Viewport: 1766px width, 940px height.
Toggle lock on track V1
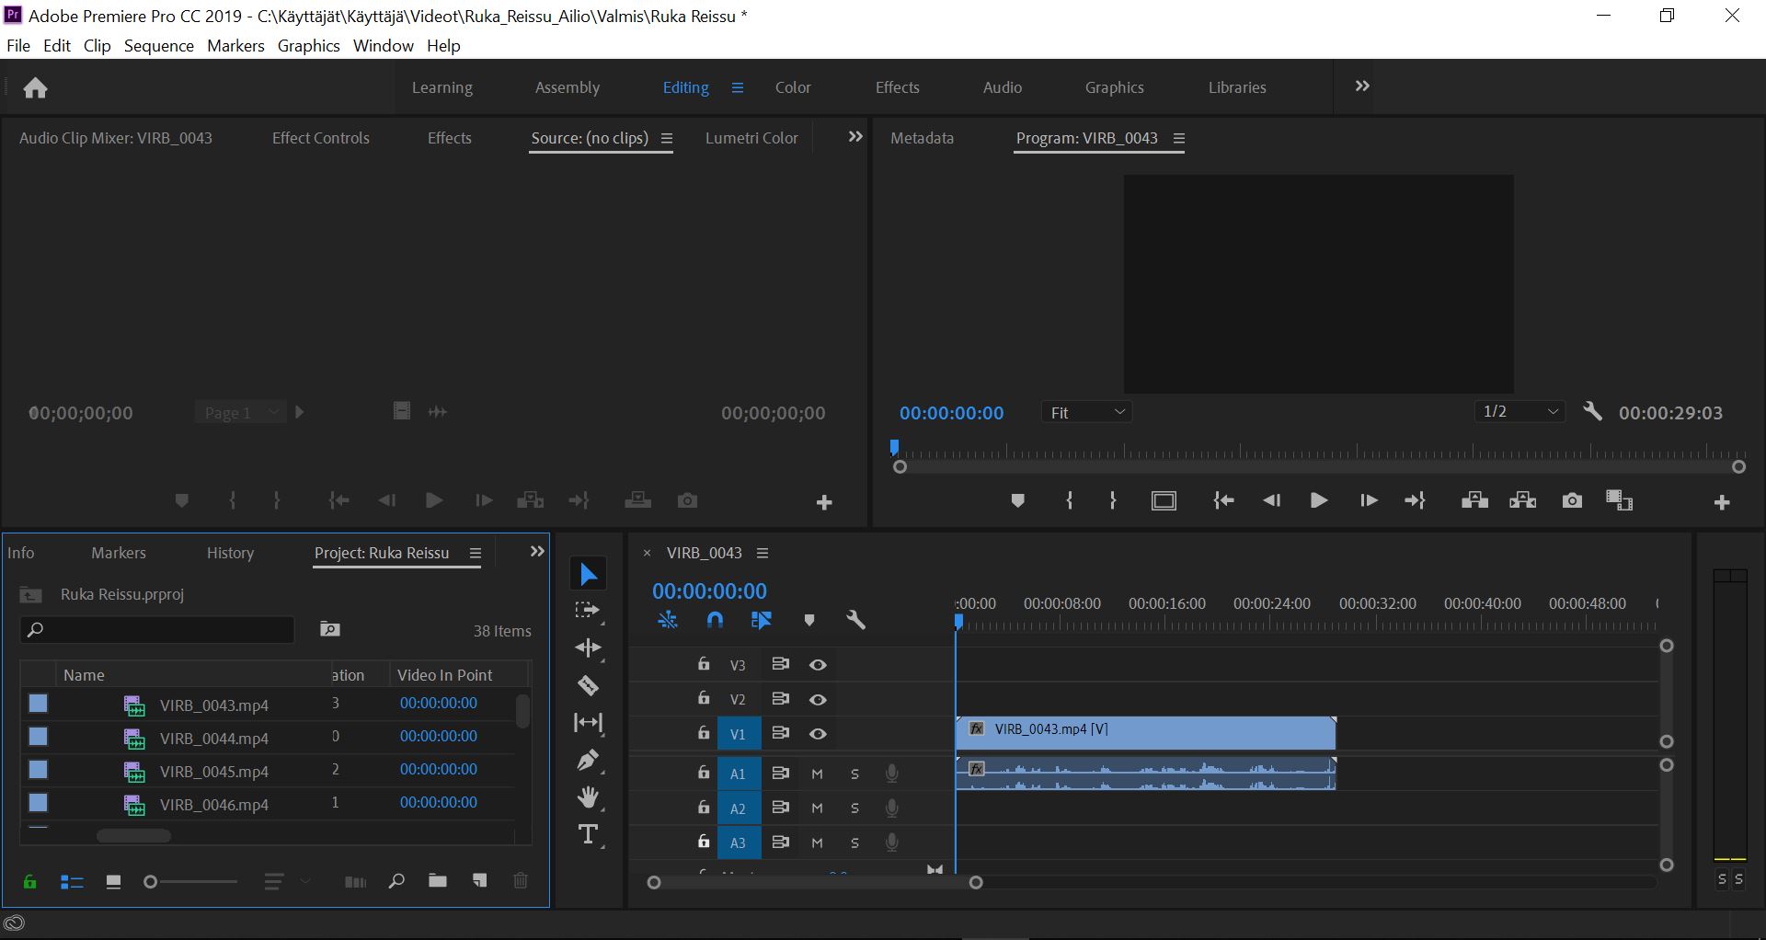pos(704,733)
